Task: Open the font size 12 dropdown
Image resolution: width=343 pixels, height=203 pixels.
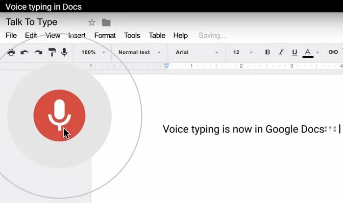Action: point(243,52)
